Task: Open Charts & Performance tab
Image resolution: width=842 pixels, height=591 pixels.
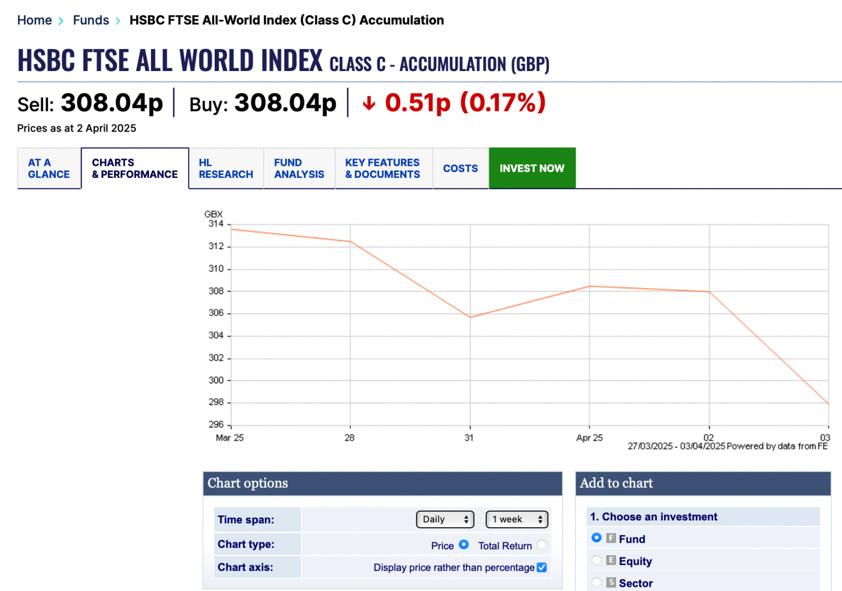Action: pos(135,168)
